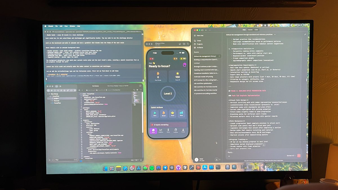
Task: Tap the Profile tab icon in the simulator
Action: tap(183, 130)
